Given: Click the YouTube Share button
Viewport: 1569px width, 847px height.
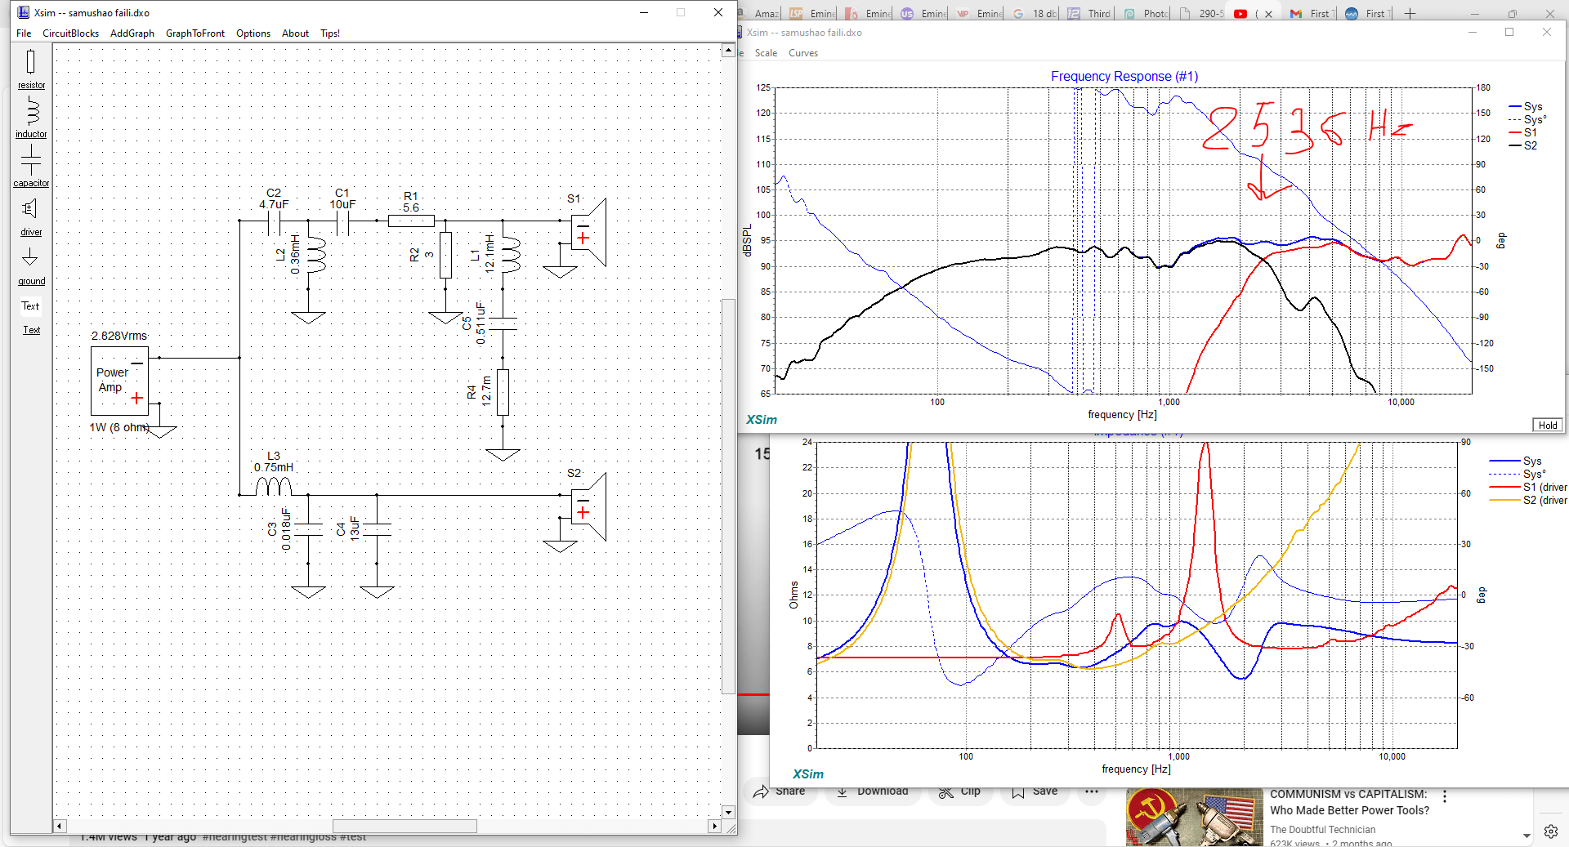Looking at the screenshot, I should click(780, 791).
